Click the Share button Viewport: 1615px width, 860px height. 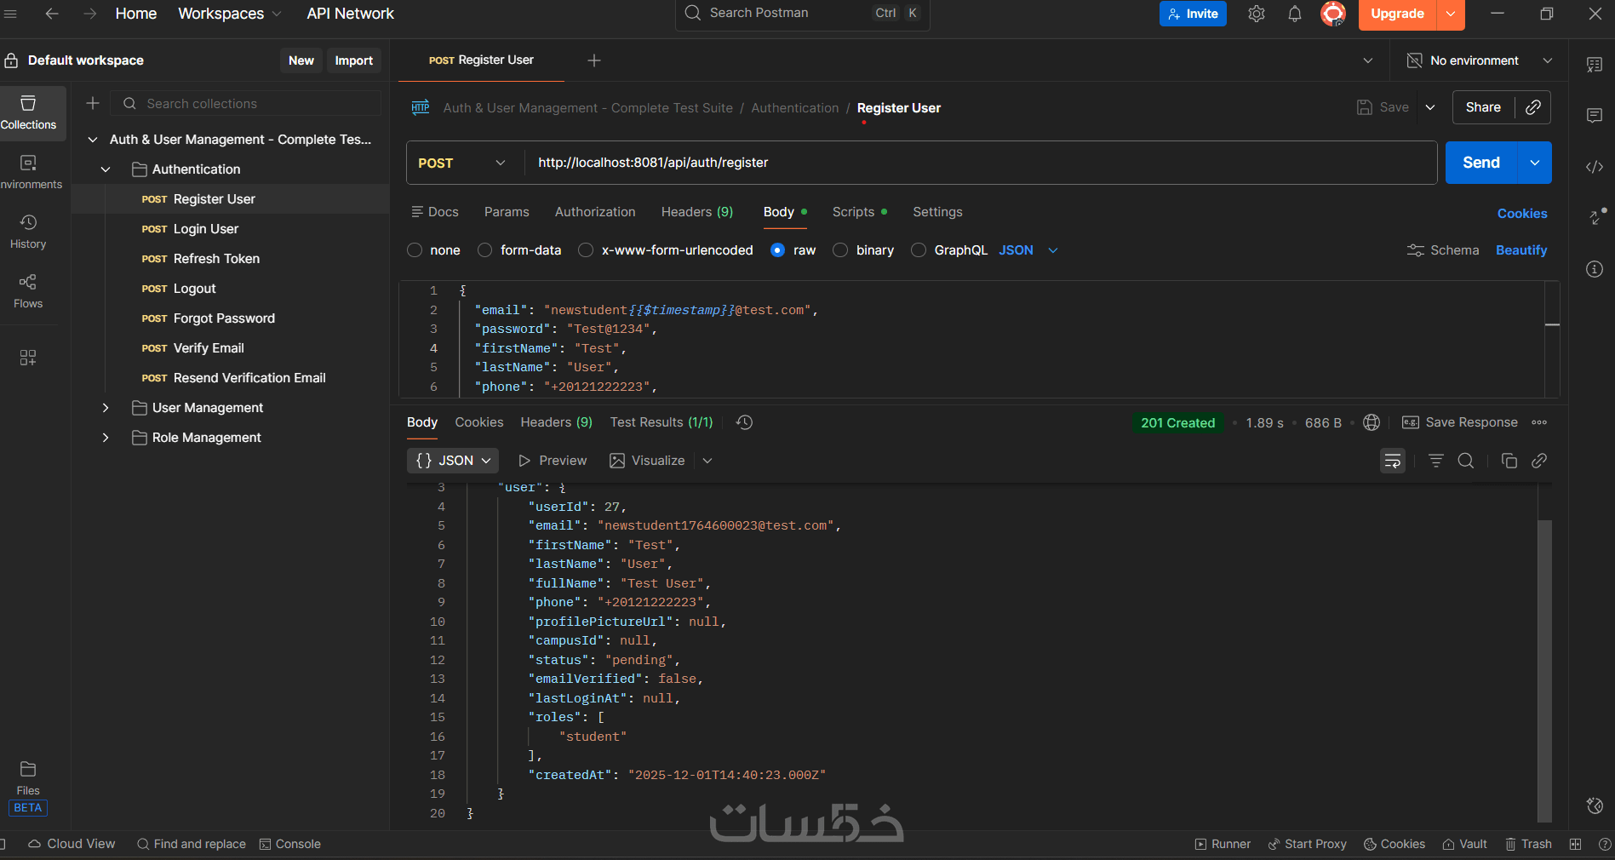(x=1483, y=107)
